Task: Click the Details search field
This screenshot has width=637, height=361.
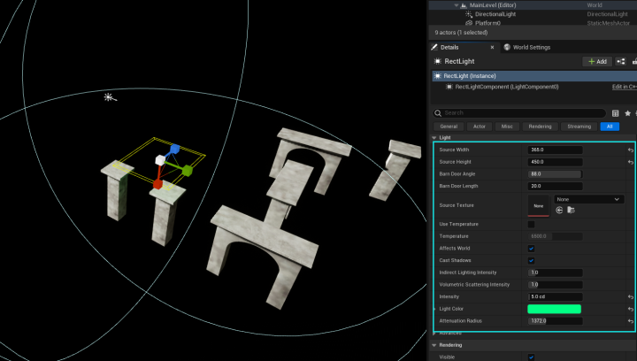Action: click(x=519, y=113)
